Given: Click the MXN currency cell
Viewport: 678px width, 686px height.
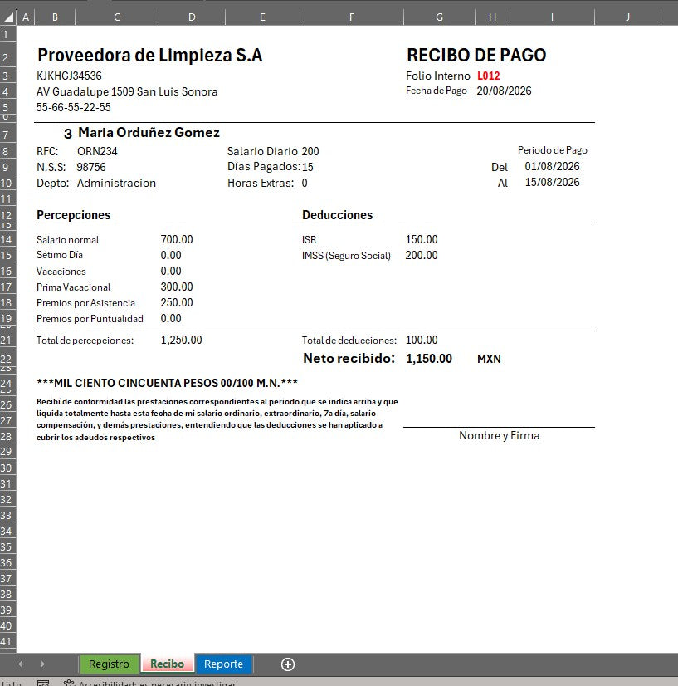Looking at the screenshot, I should pos(489,359).
